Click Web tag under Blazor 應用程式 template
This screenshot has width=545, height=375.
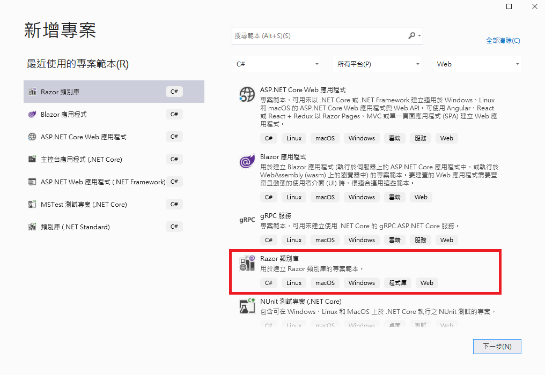click(x=421, y=197)
